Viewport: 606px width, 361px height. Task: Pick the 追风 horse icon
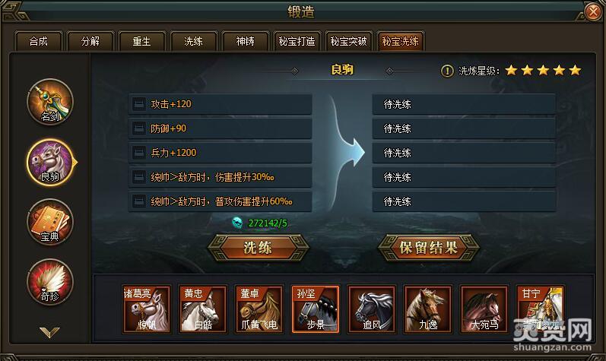[x=372, y=309]
